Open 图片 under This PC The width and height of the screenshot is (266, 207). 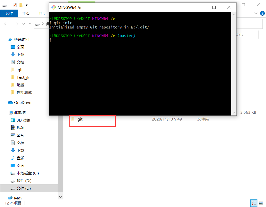click(x=20, y=135)
